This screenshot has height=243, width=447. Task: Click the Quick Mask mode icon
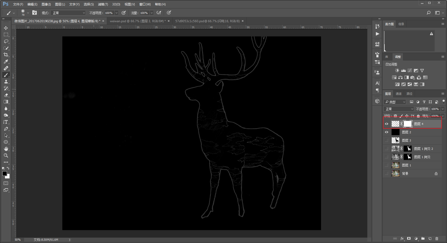[x=6, y=183]
